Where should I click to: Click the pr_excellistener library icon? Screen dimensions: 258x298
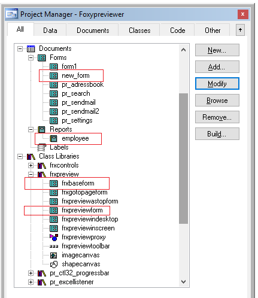(x=42, y=282)
